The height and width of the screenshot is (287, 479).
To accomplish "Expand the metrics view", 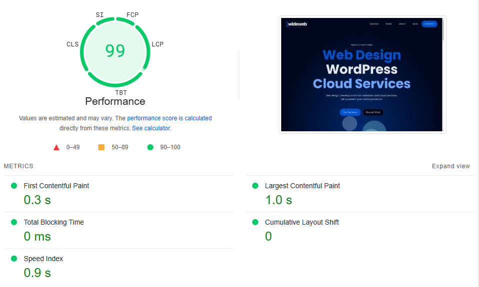I will (451, 166).
